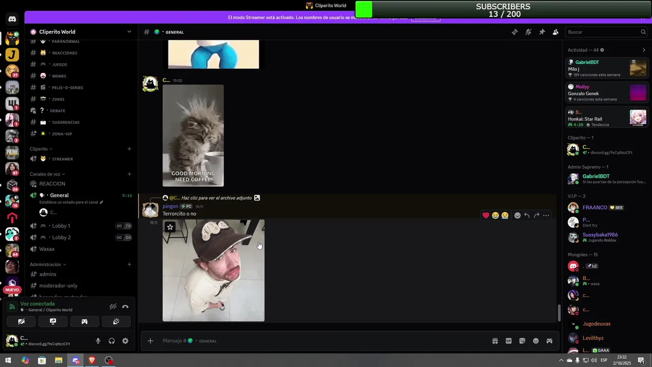Viewport: 652px width, 367px height.
Task: Start an activity with gamepad button
Action: coord(85,321)
